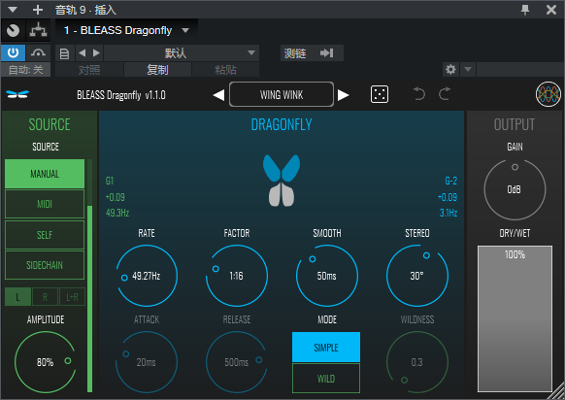
Task: Switch mode to WILD
Action: 326,379
